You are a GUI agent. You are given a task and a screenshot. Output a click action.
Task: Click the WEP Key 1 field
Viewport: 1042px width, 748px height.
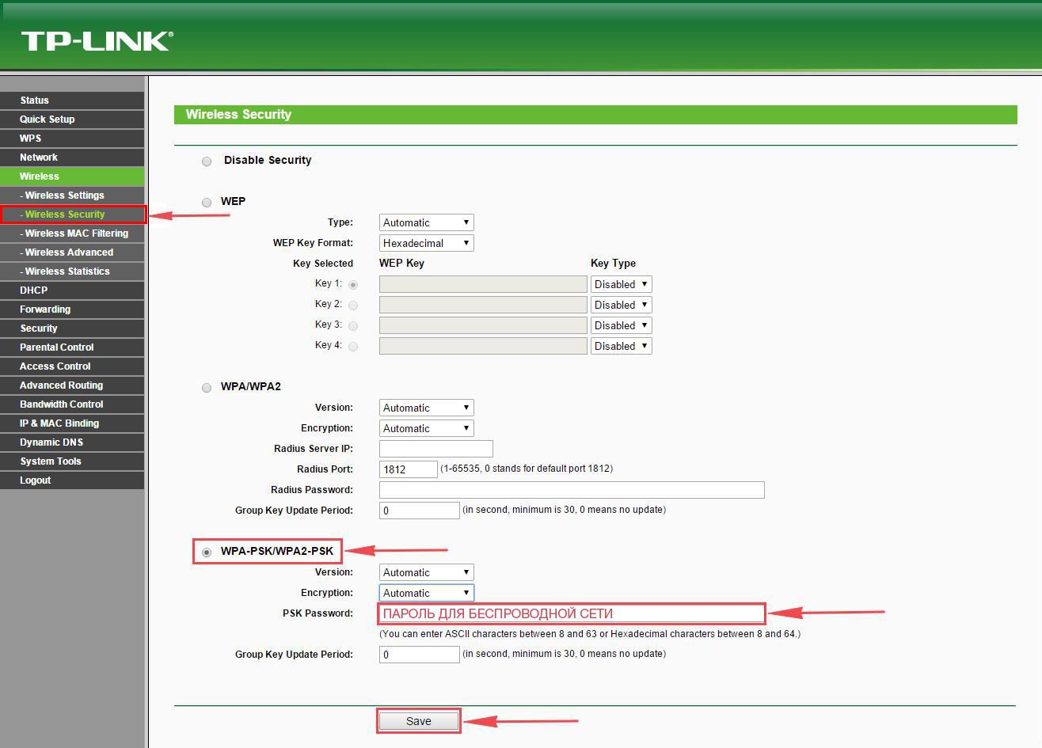(x=483, y=284)
